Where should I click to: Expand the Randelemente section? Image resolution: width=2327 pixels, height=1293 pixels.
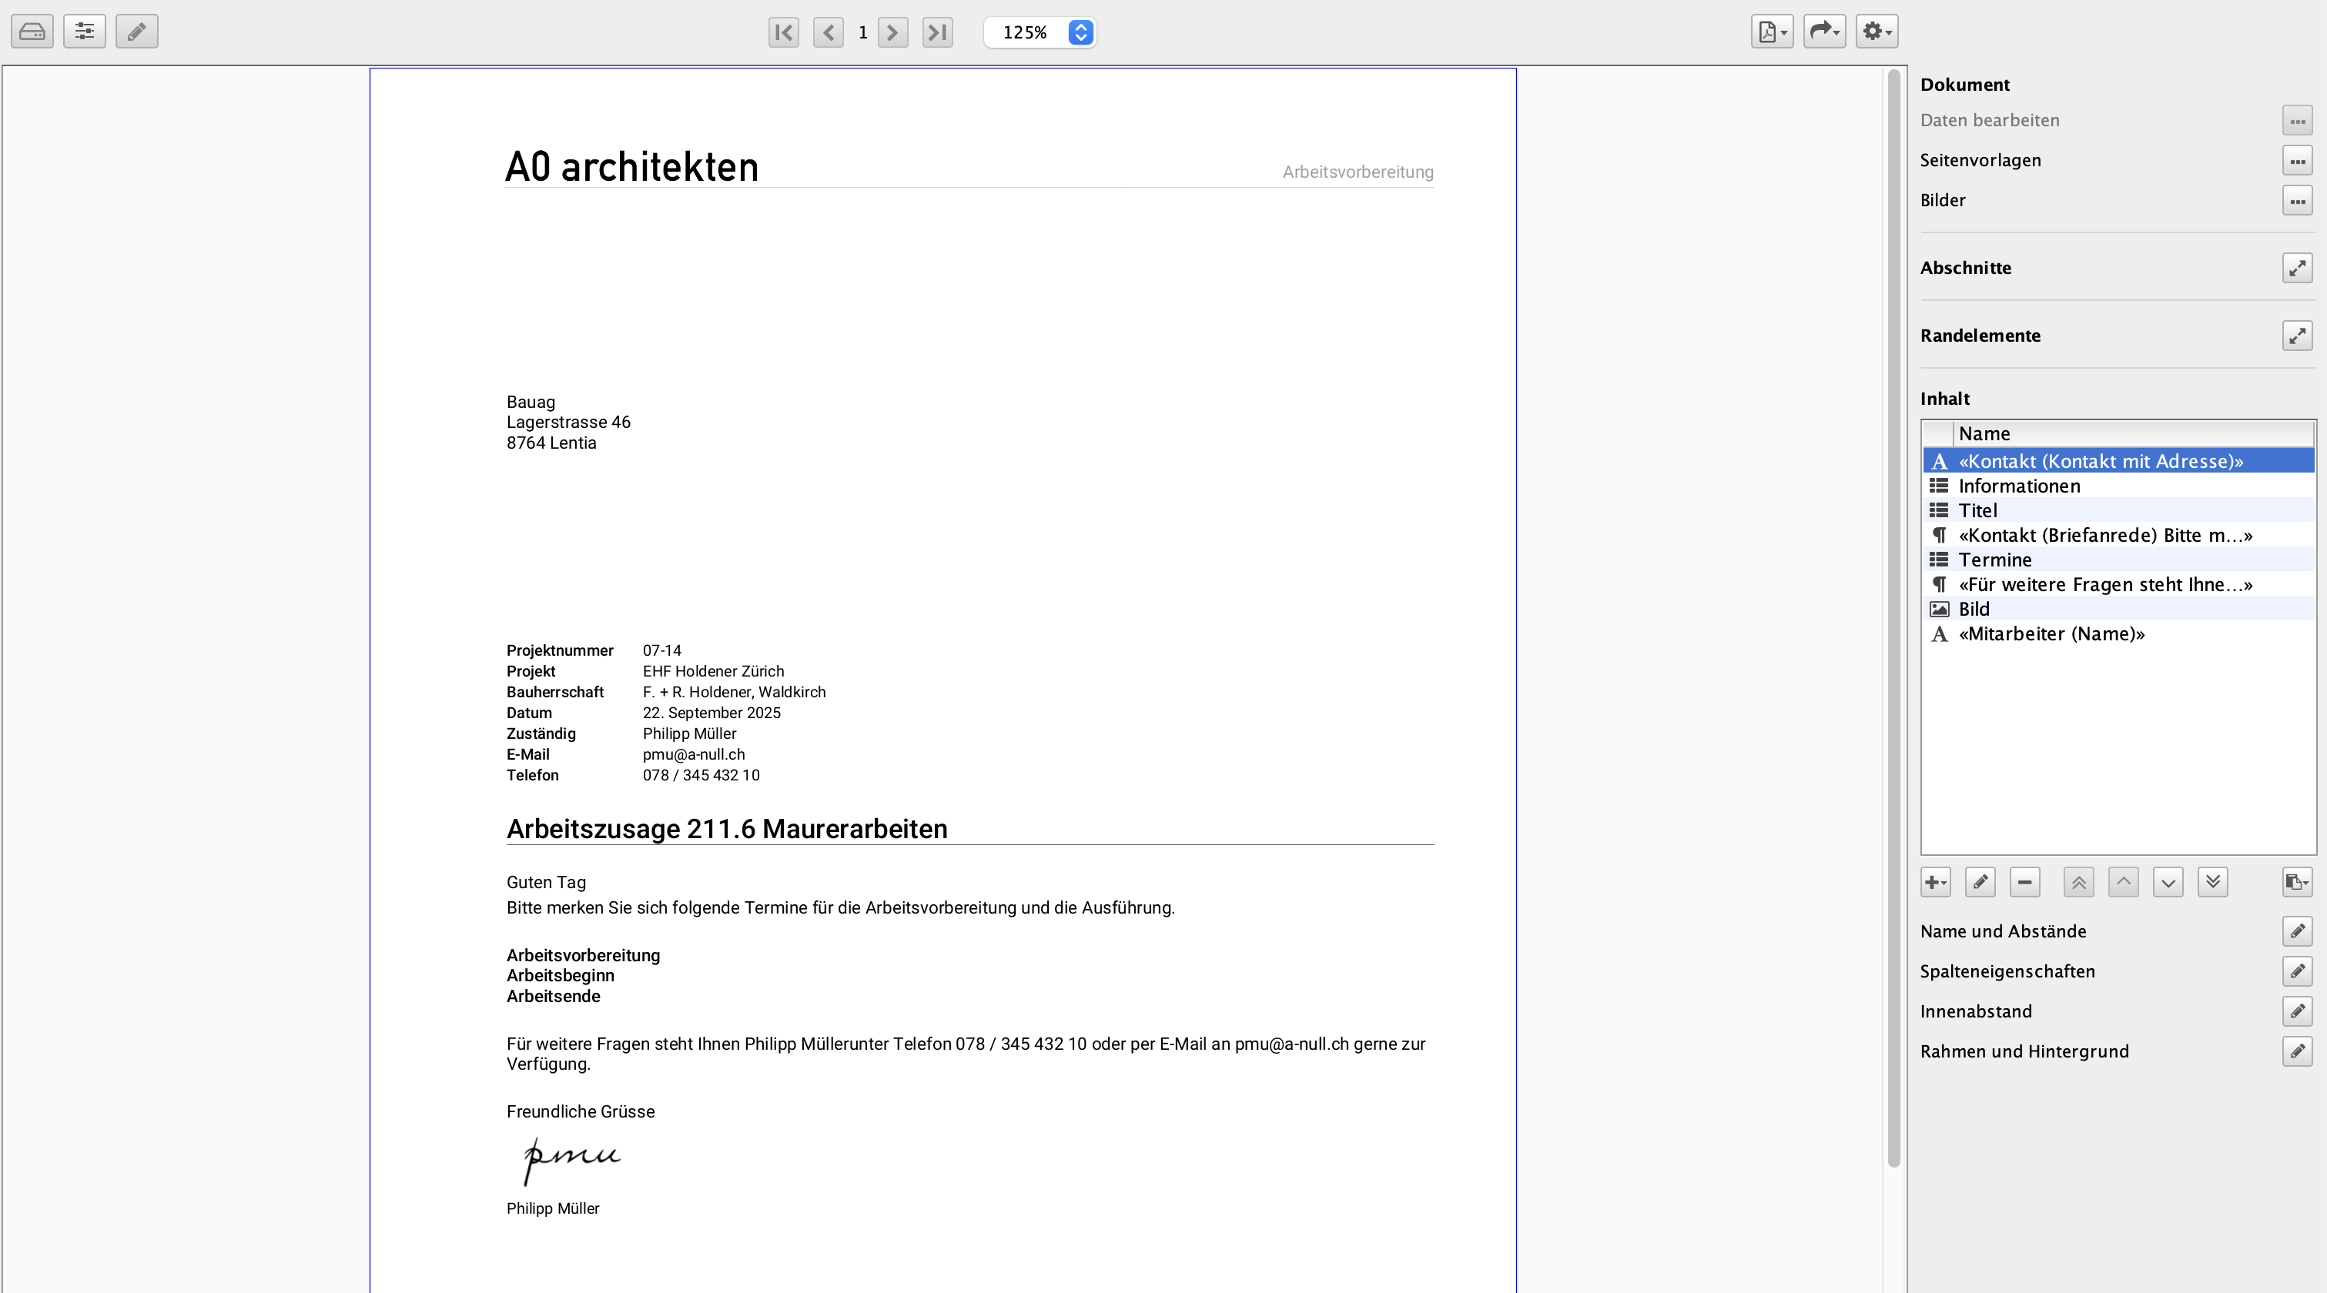[2296, 336]
